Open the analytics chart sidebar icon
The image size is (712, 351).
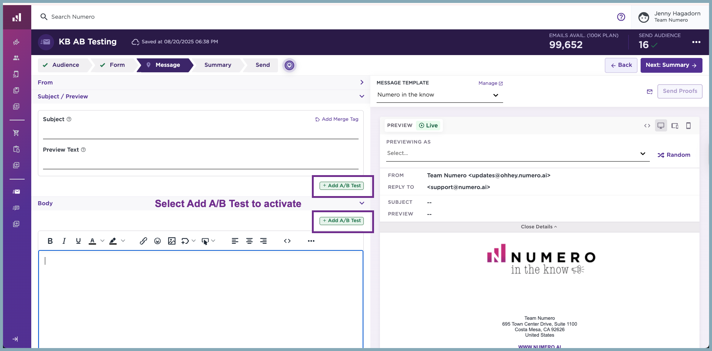tap(16, 42)
